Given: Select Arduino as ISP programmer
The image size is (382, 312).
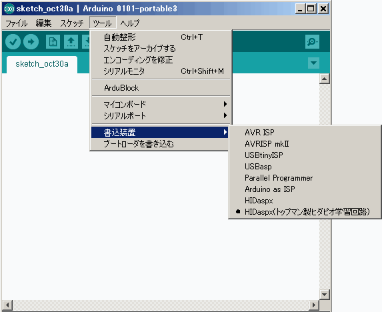Looking at the screenshot, I should pyautogui.click(x=270, y=189).
